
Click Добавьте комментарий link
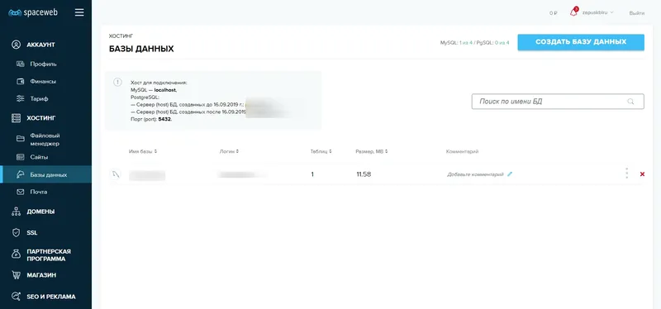[x=475, y=174]
